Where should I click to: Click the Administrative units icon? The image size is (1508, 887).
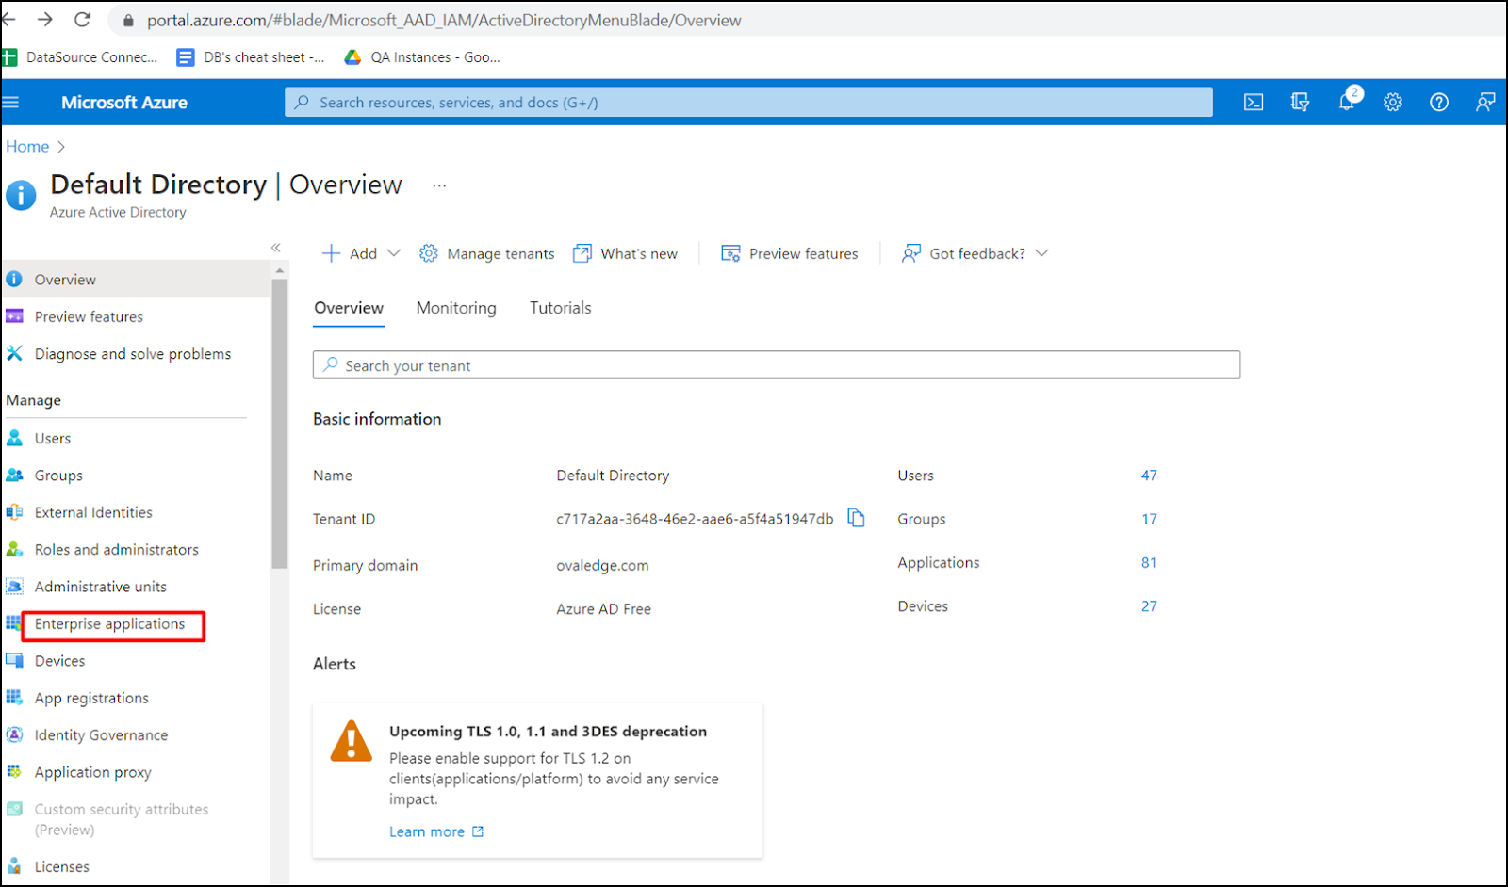point(14,586)
